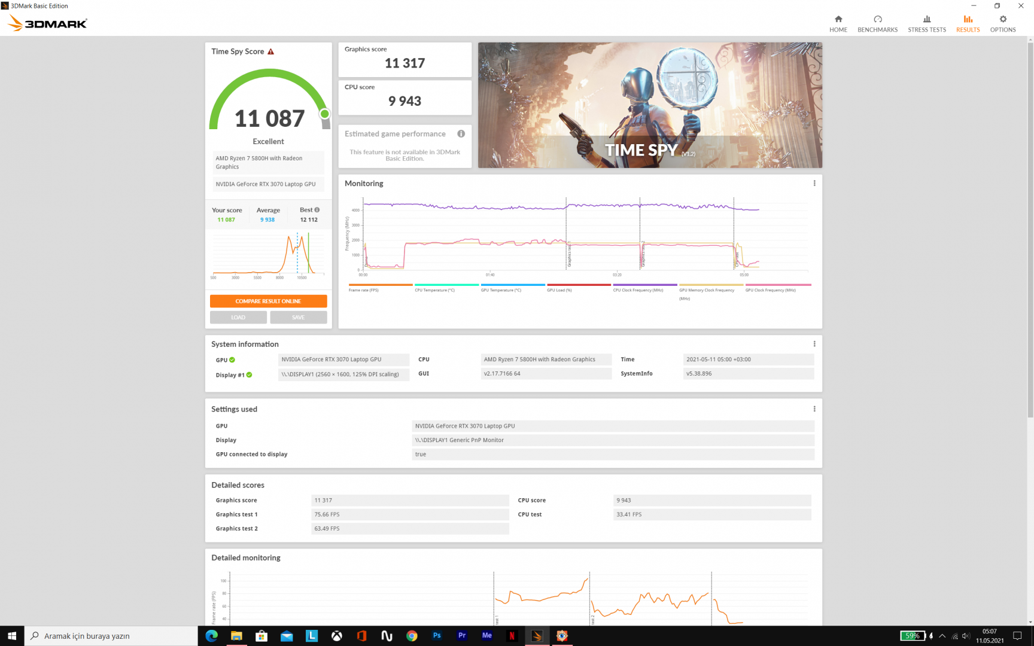Click the Average score value "9 938"
The width and height of the screenshot is (1034, 646).
(x=267, y=220)
